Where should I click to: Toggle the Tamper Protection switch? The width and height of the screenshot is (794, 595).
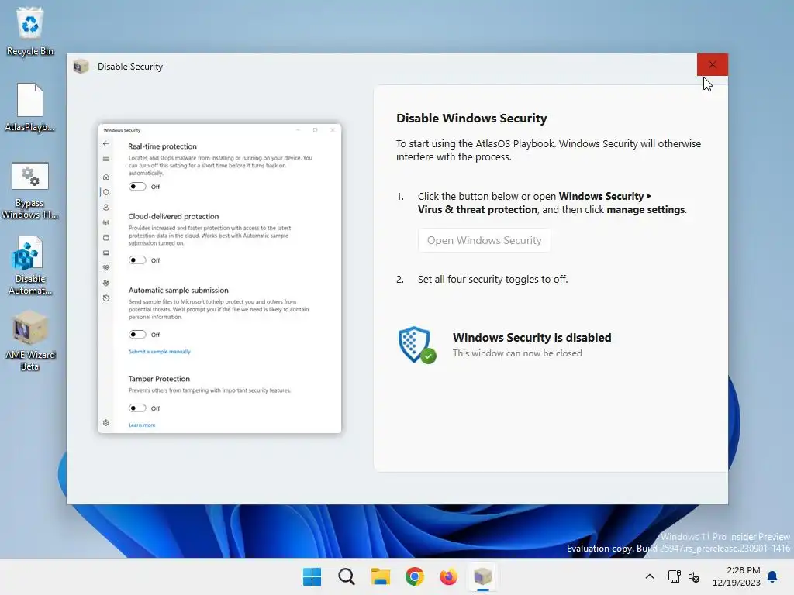[x=137, y=408]
